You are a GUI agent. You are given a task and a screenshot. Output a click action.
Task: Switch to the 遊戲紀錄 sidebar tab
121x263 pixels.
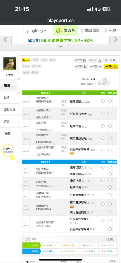pyautogui.click(x=10, y=109)
